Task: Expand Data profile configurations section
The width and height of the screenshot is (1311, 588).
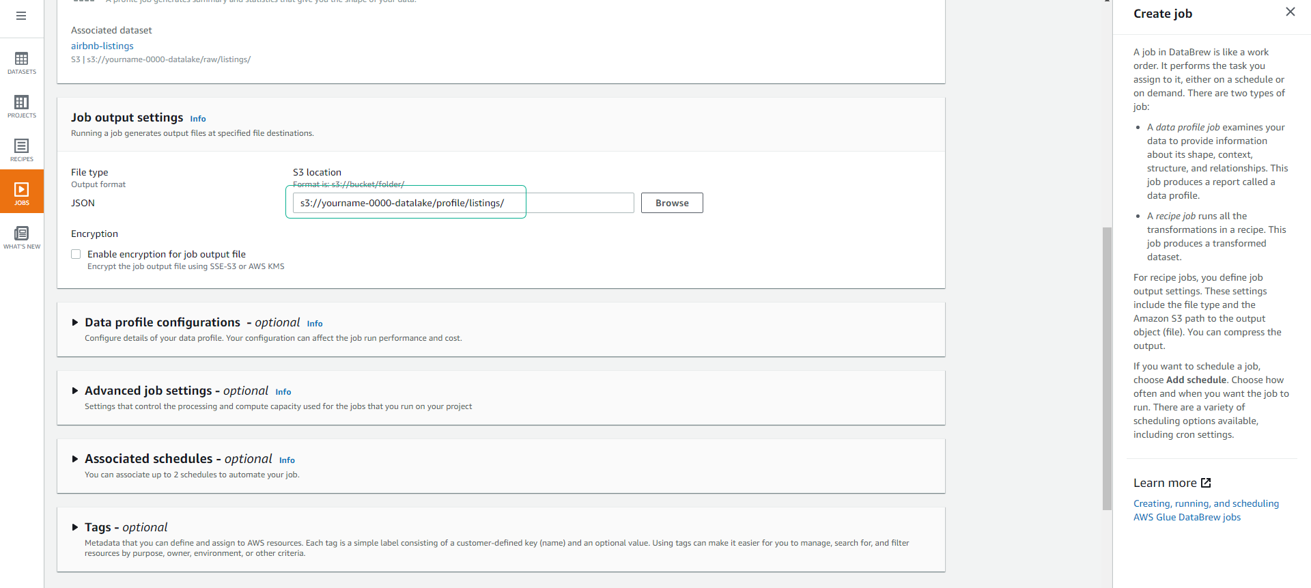Action: [x=75, y=322]
